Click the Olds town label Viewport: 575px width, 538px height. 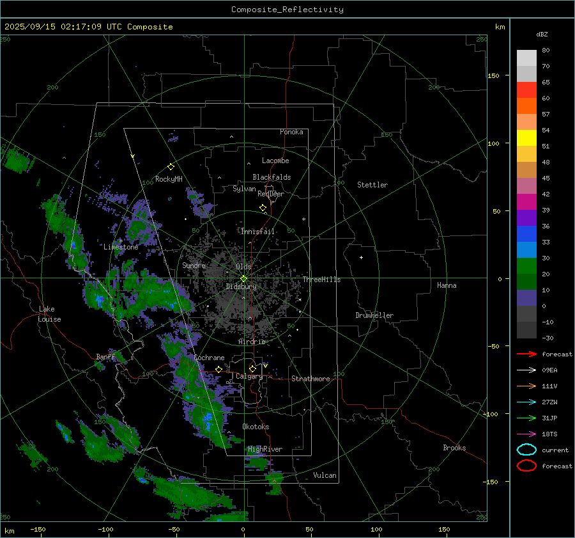[243, 267]
